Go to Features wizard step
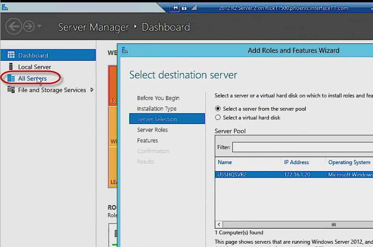 pos(147,140)
